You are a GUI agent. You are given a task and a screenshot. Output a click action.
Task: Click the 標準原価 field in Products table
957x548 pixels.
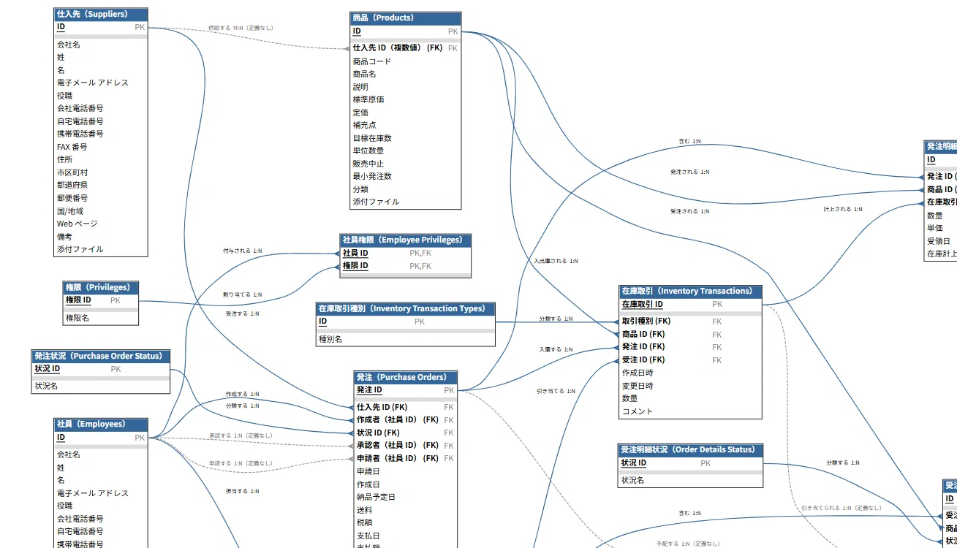tap(406, 99)
